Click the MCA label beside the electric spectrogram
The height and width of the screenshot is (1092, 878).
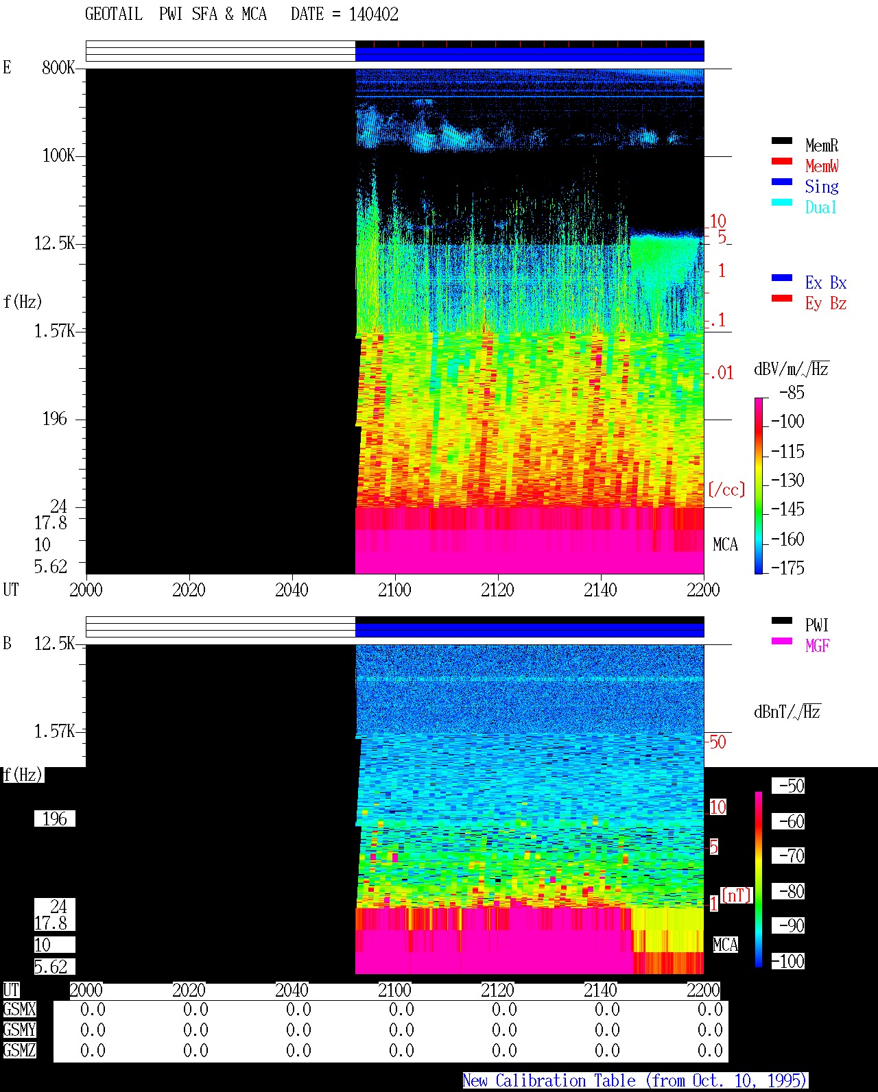tap(725, 545)
